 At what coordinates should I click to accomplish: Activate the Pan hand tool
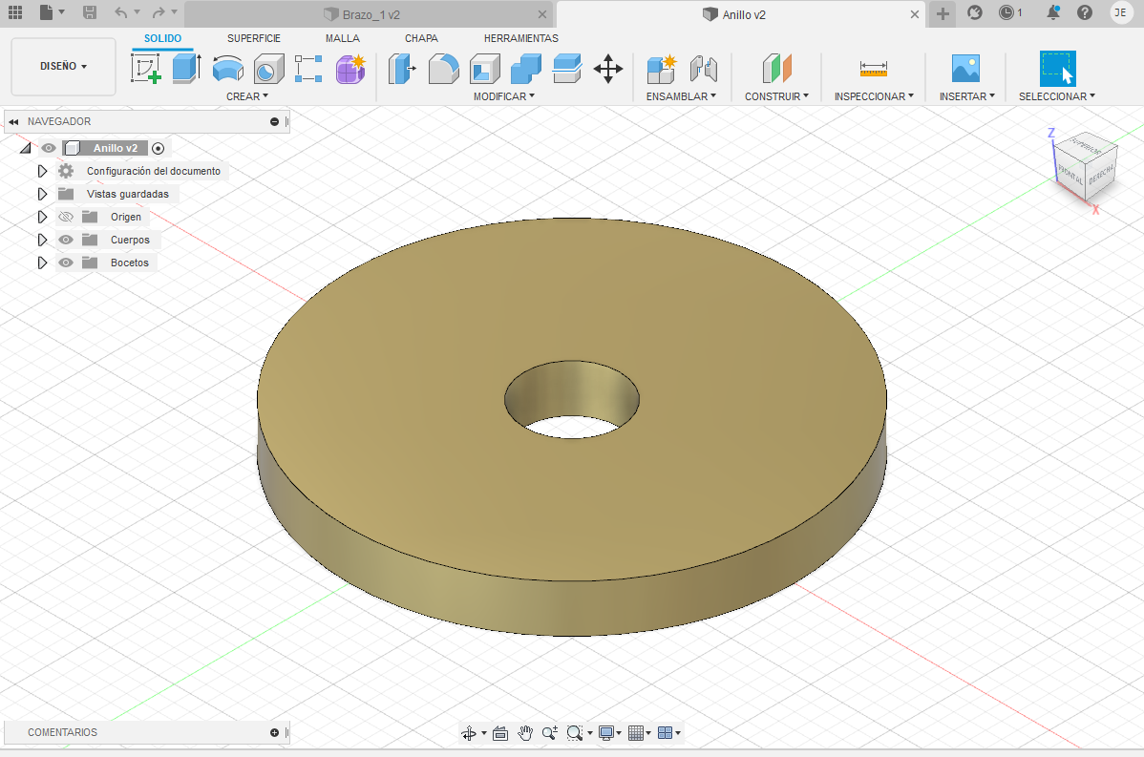pos(525,733)
